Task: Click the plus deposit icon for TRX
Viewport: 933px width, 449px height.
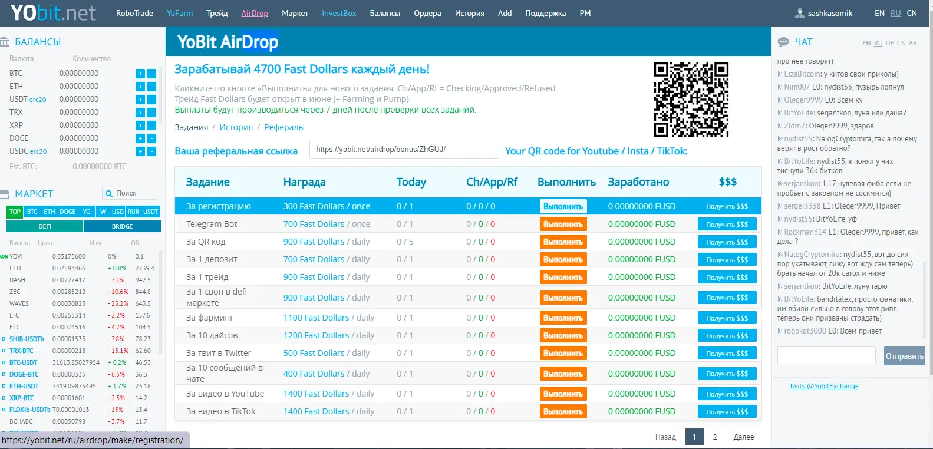Action: click(x=140, y=113)
